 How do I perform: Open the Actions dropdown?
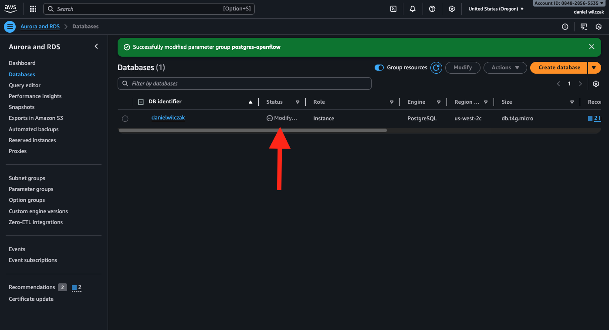(505, 68)
